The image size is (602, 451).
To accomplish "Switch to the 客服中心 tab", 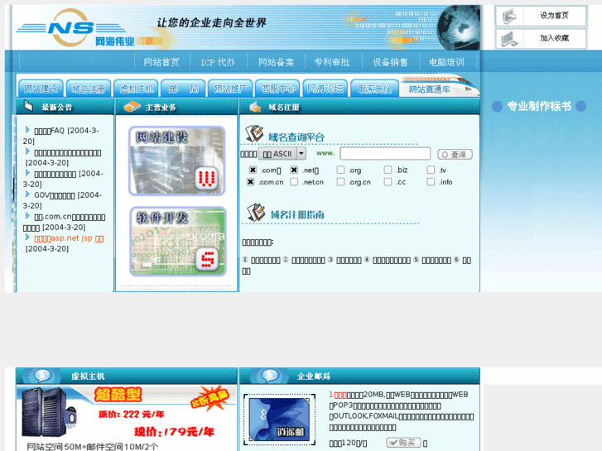I will (278, 89).
